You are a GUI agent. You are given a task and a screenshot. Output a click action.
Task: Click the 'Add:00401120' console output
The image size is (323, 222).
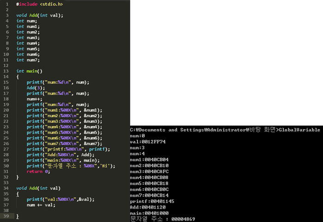tap(148, 207)
